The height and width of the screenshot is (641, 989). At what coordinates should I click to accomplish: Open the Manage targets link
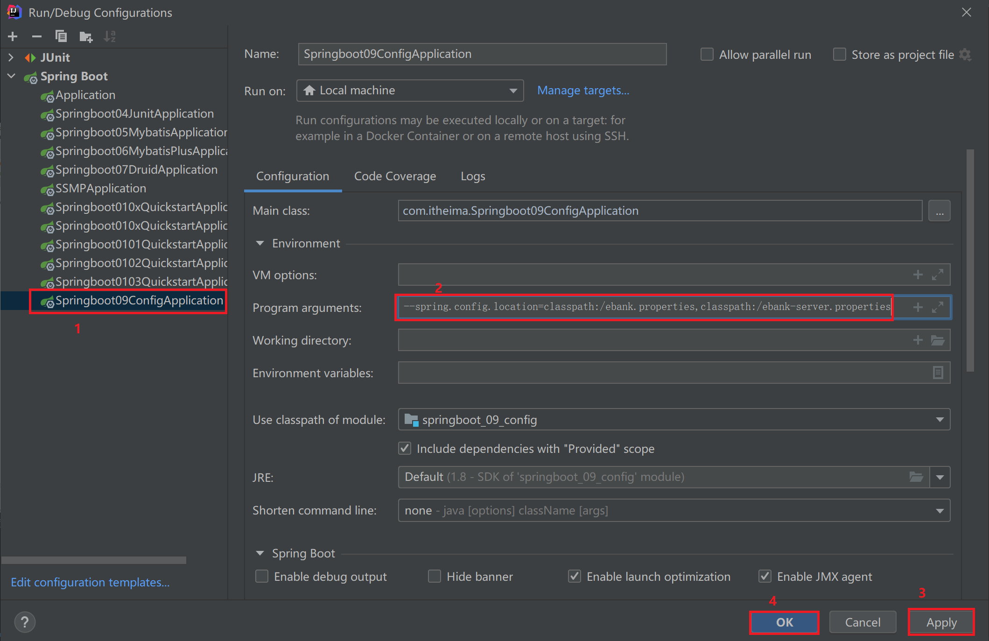(583, 91)
